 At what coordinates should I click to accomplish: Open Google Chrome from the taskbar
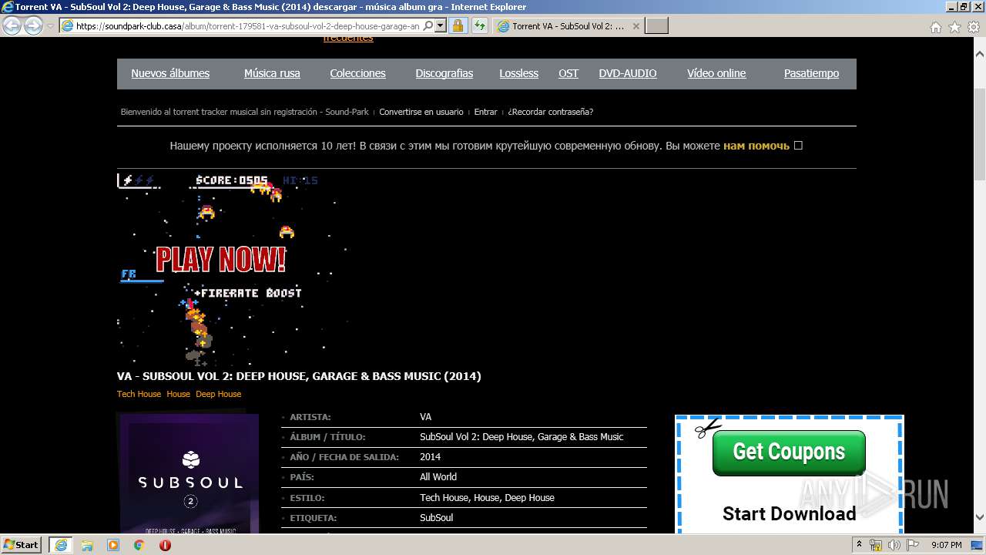(139, 545)
